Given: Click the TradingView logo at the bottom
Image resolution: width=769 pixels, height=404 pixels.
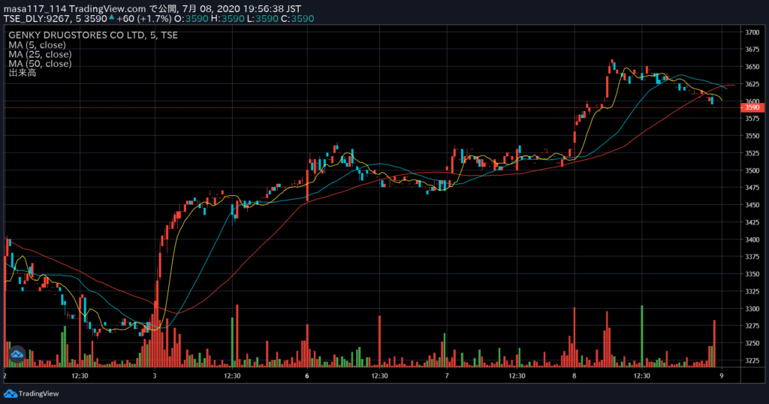Looking at the screenshot, I should click(x=31, y=393).
